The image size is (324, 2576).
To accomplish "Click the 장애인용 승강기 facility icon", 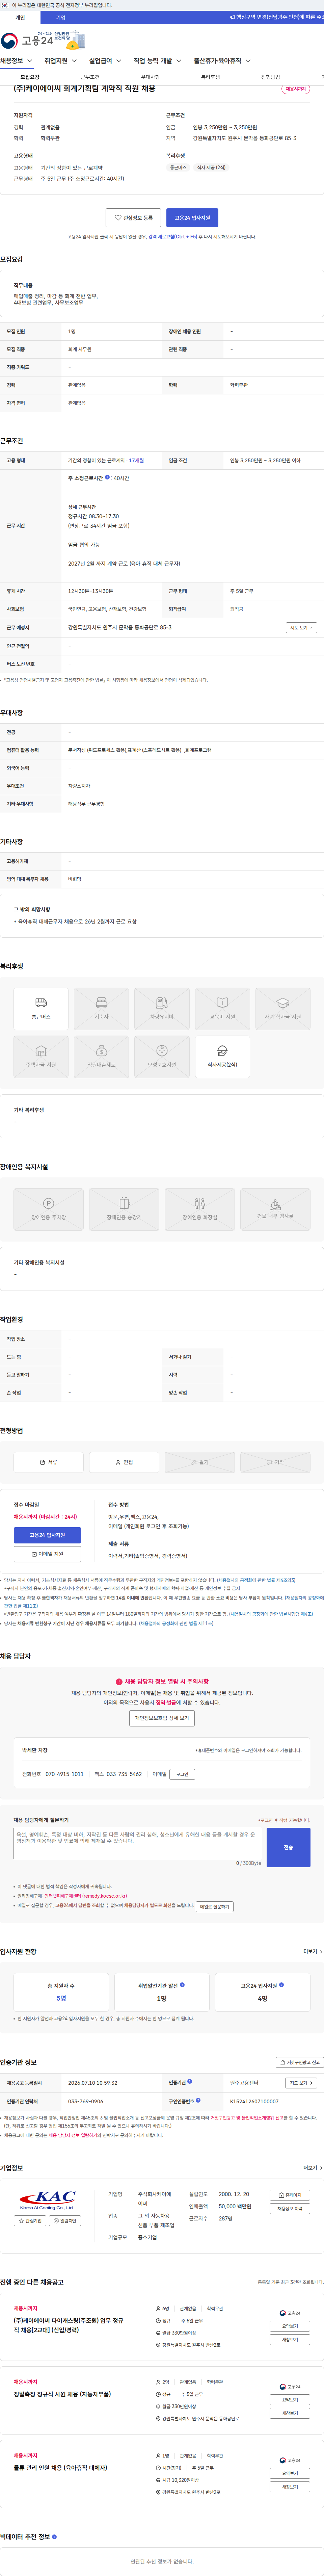I will 124,1209.
